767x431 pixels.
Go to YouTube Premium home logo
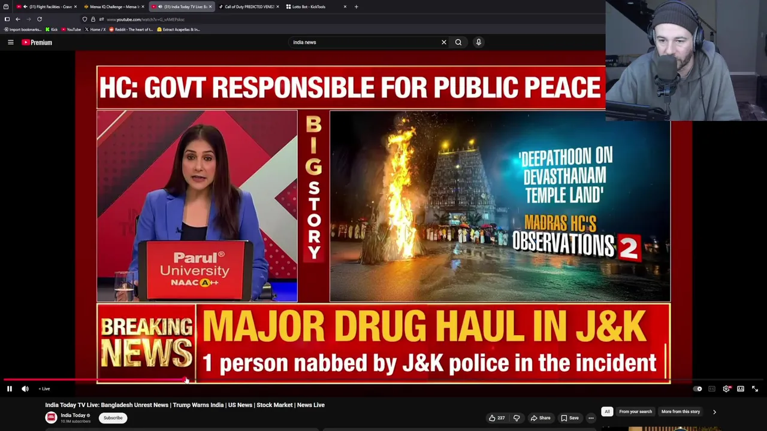click(x=37, y=43)
